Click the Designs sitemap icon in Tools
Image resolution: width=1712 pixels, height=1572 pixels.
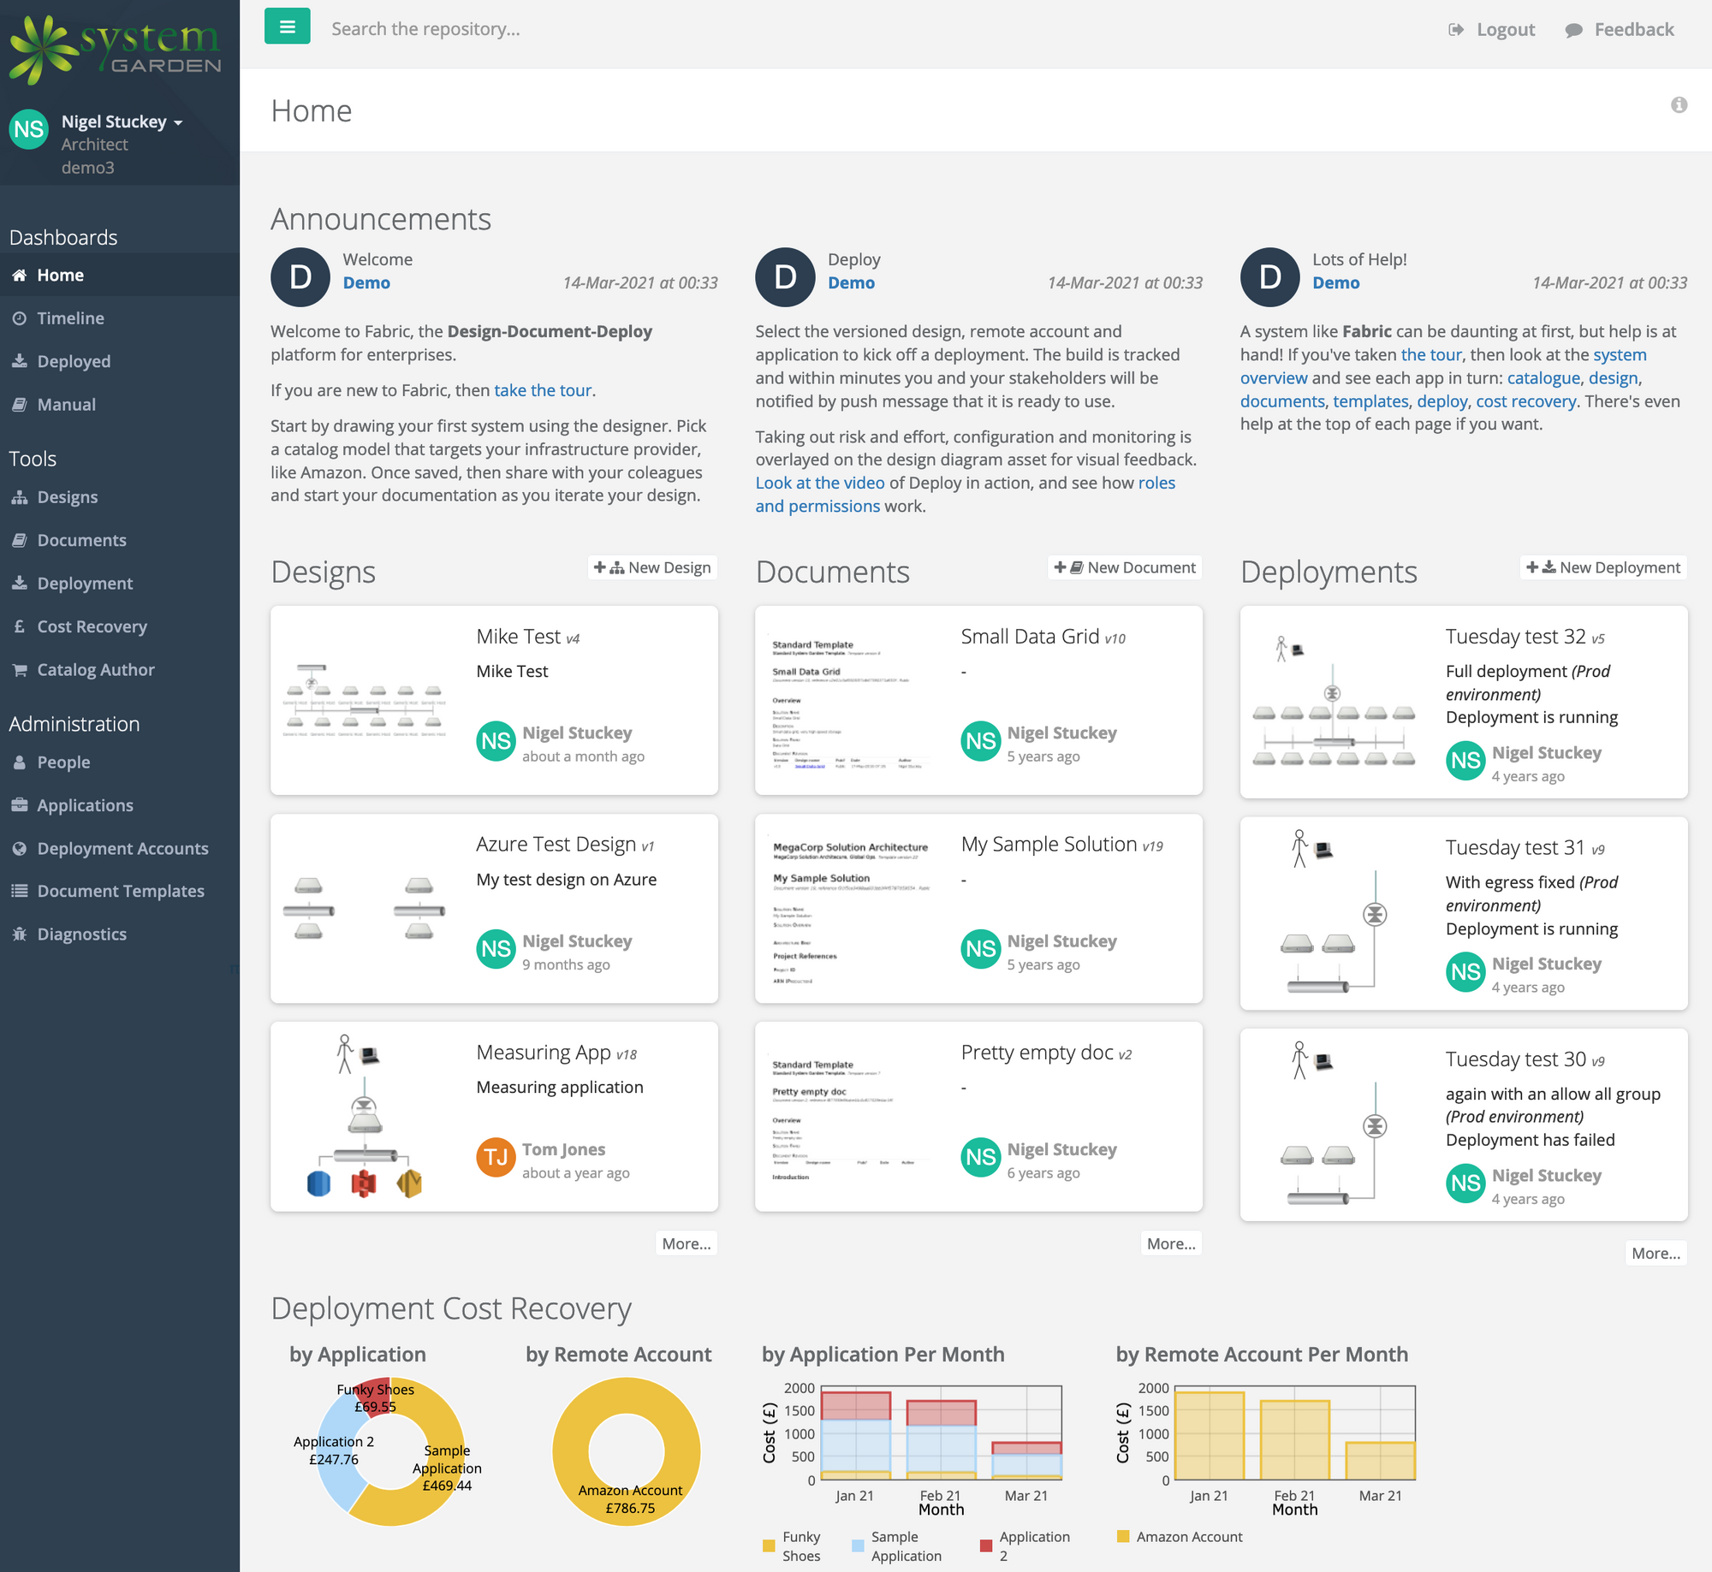(x=19, y=497)
